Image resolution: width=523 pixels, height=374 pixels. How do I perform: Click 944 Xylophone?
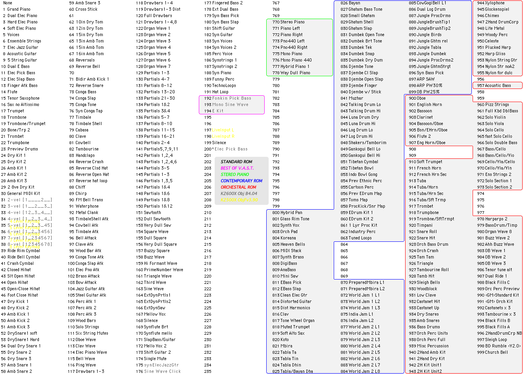(x=491, y=3)
